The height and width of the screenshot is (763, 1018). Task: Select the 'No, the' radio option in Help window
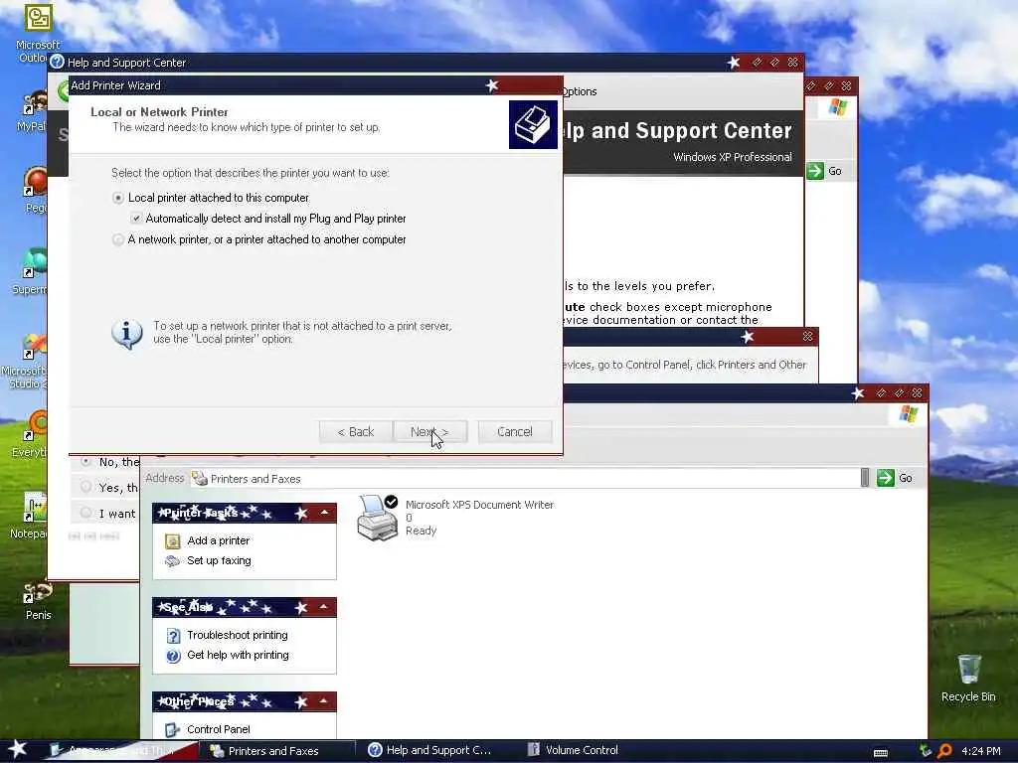[85, 461]
